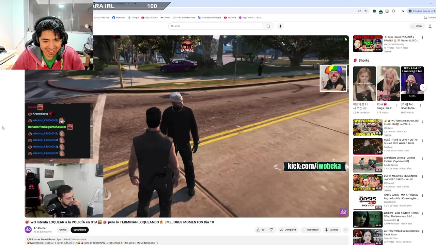Open IWO forma su BANDA video thumbnail

tap(368, 127)
